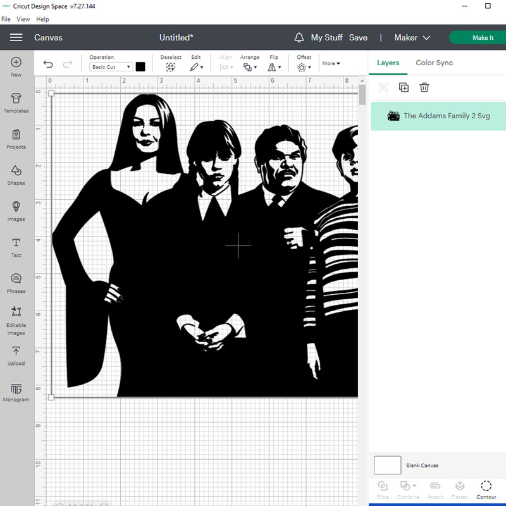The image size is (506, 506).
Task: Click the Upload icon in sidebar
Action: click(x=16, y=355)
